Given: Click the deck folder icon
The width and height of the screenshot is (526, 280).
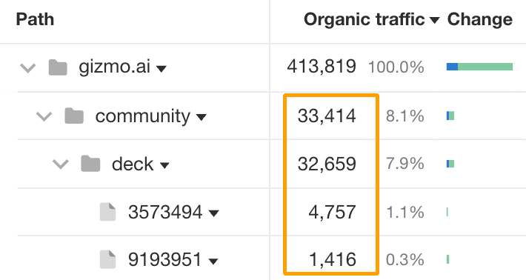Looking at the screenshot, I should point(90,164).
